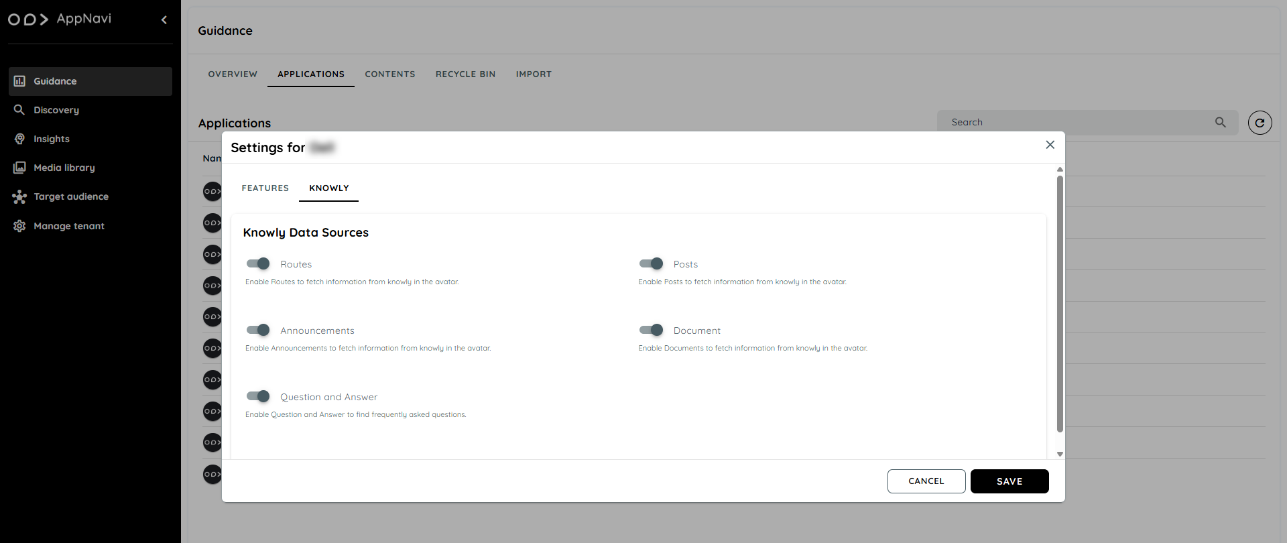Click the Posts label
1287x543 pixels.
[686, 264]
